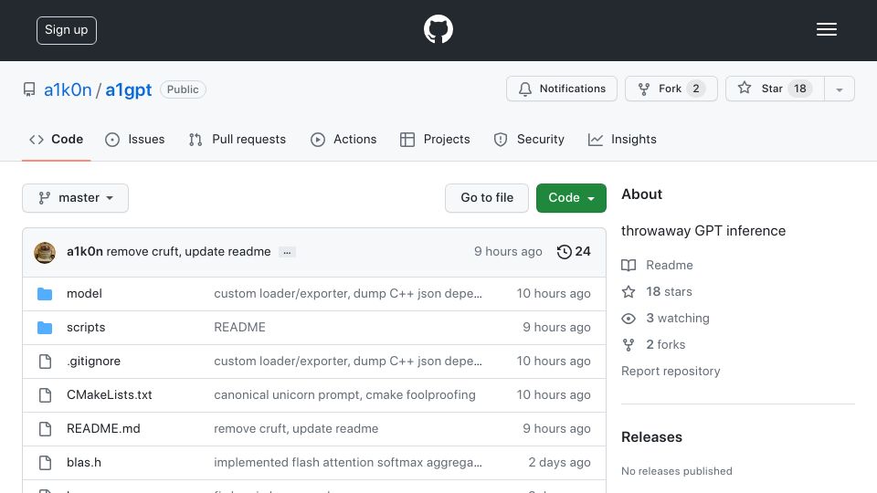Click the fork icon next to 2 forks
Viewport: 877px width, 493px height.
(629, 345)
